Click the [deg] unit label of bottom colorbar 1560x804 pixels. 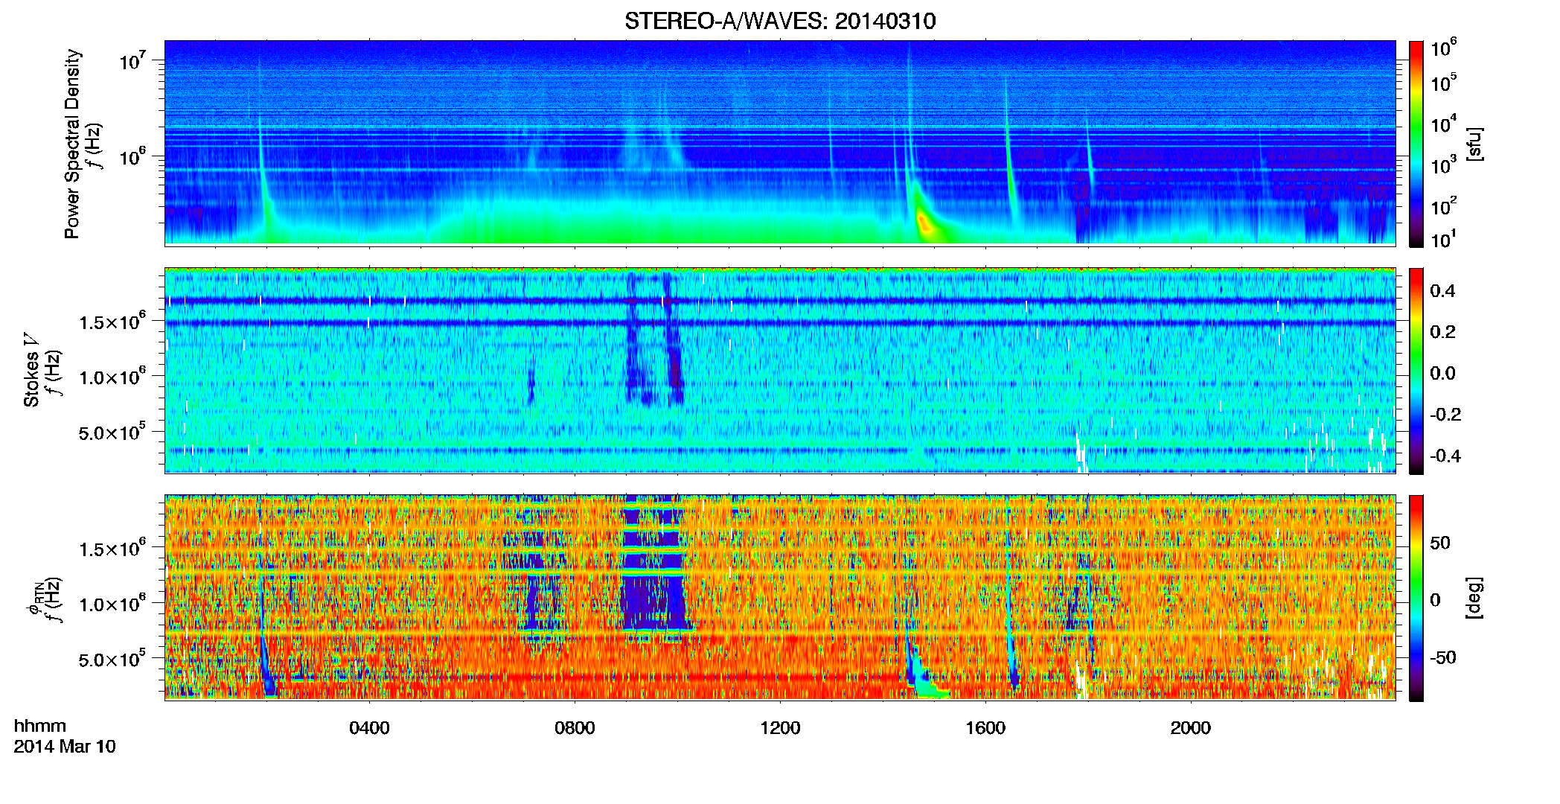[x=1474, y=598]
